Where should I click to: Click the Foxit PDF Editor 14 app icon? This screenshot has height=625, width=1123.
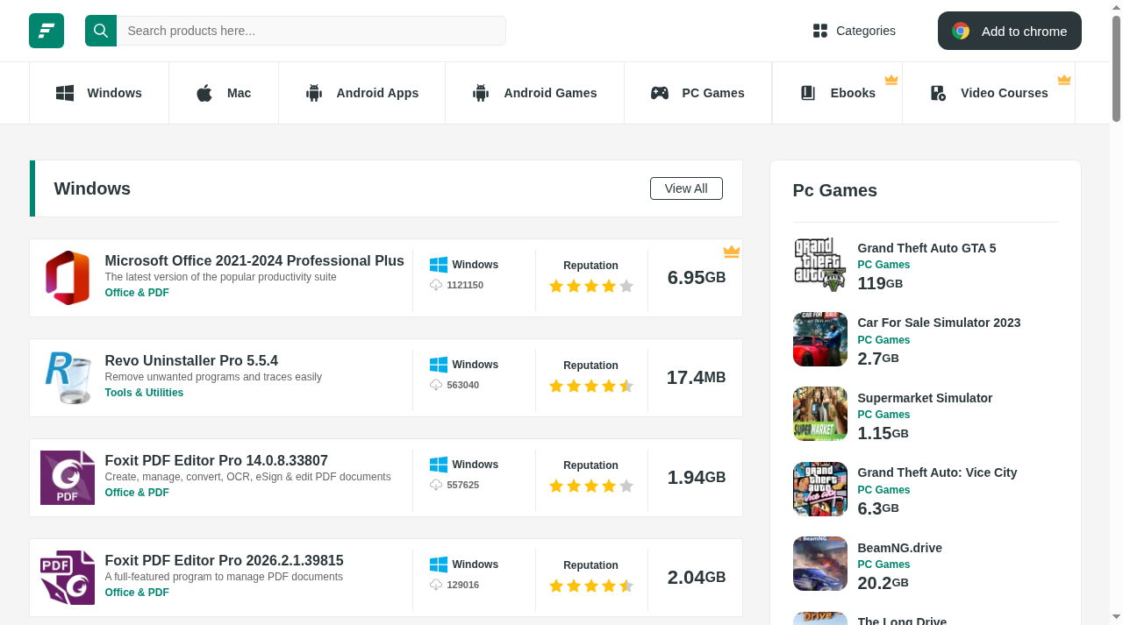click(x=68, y=478)
